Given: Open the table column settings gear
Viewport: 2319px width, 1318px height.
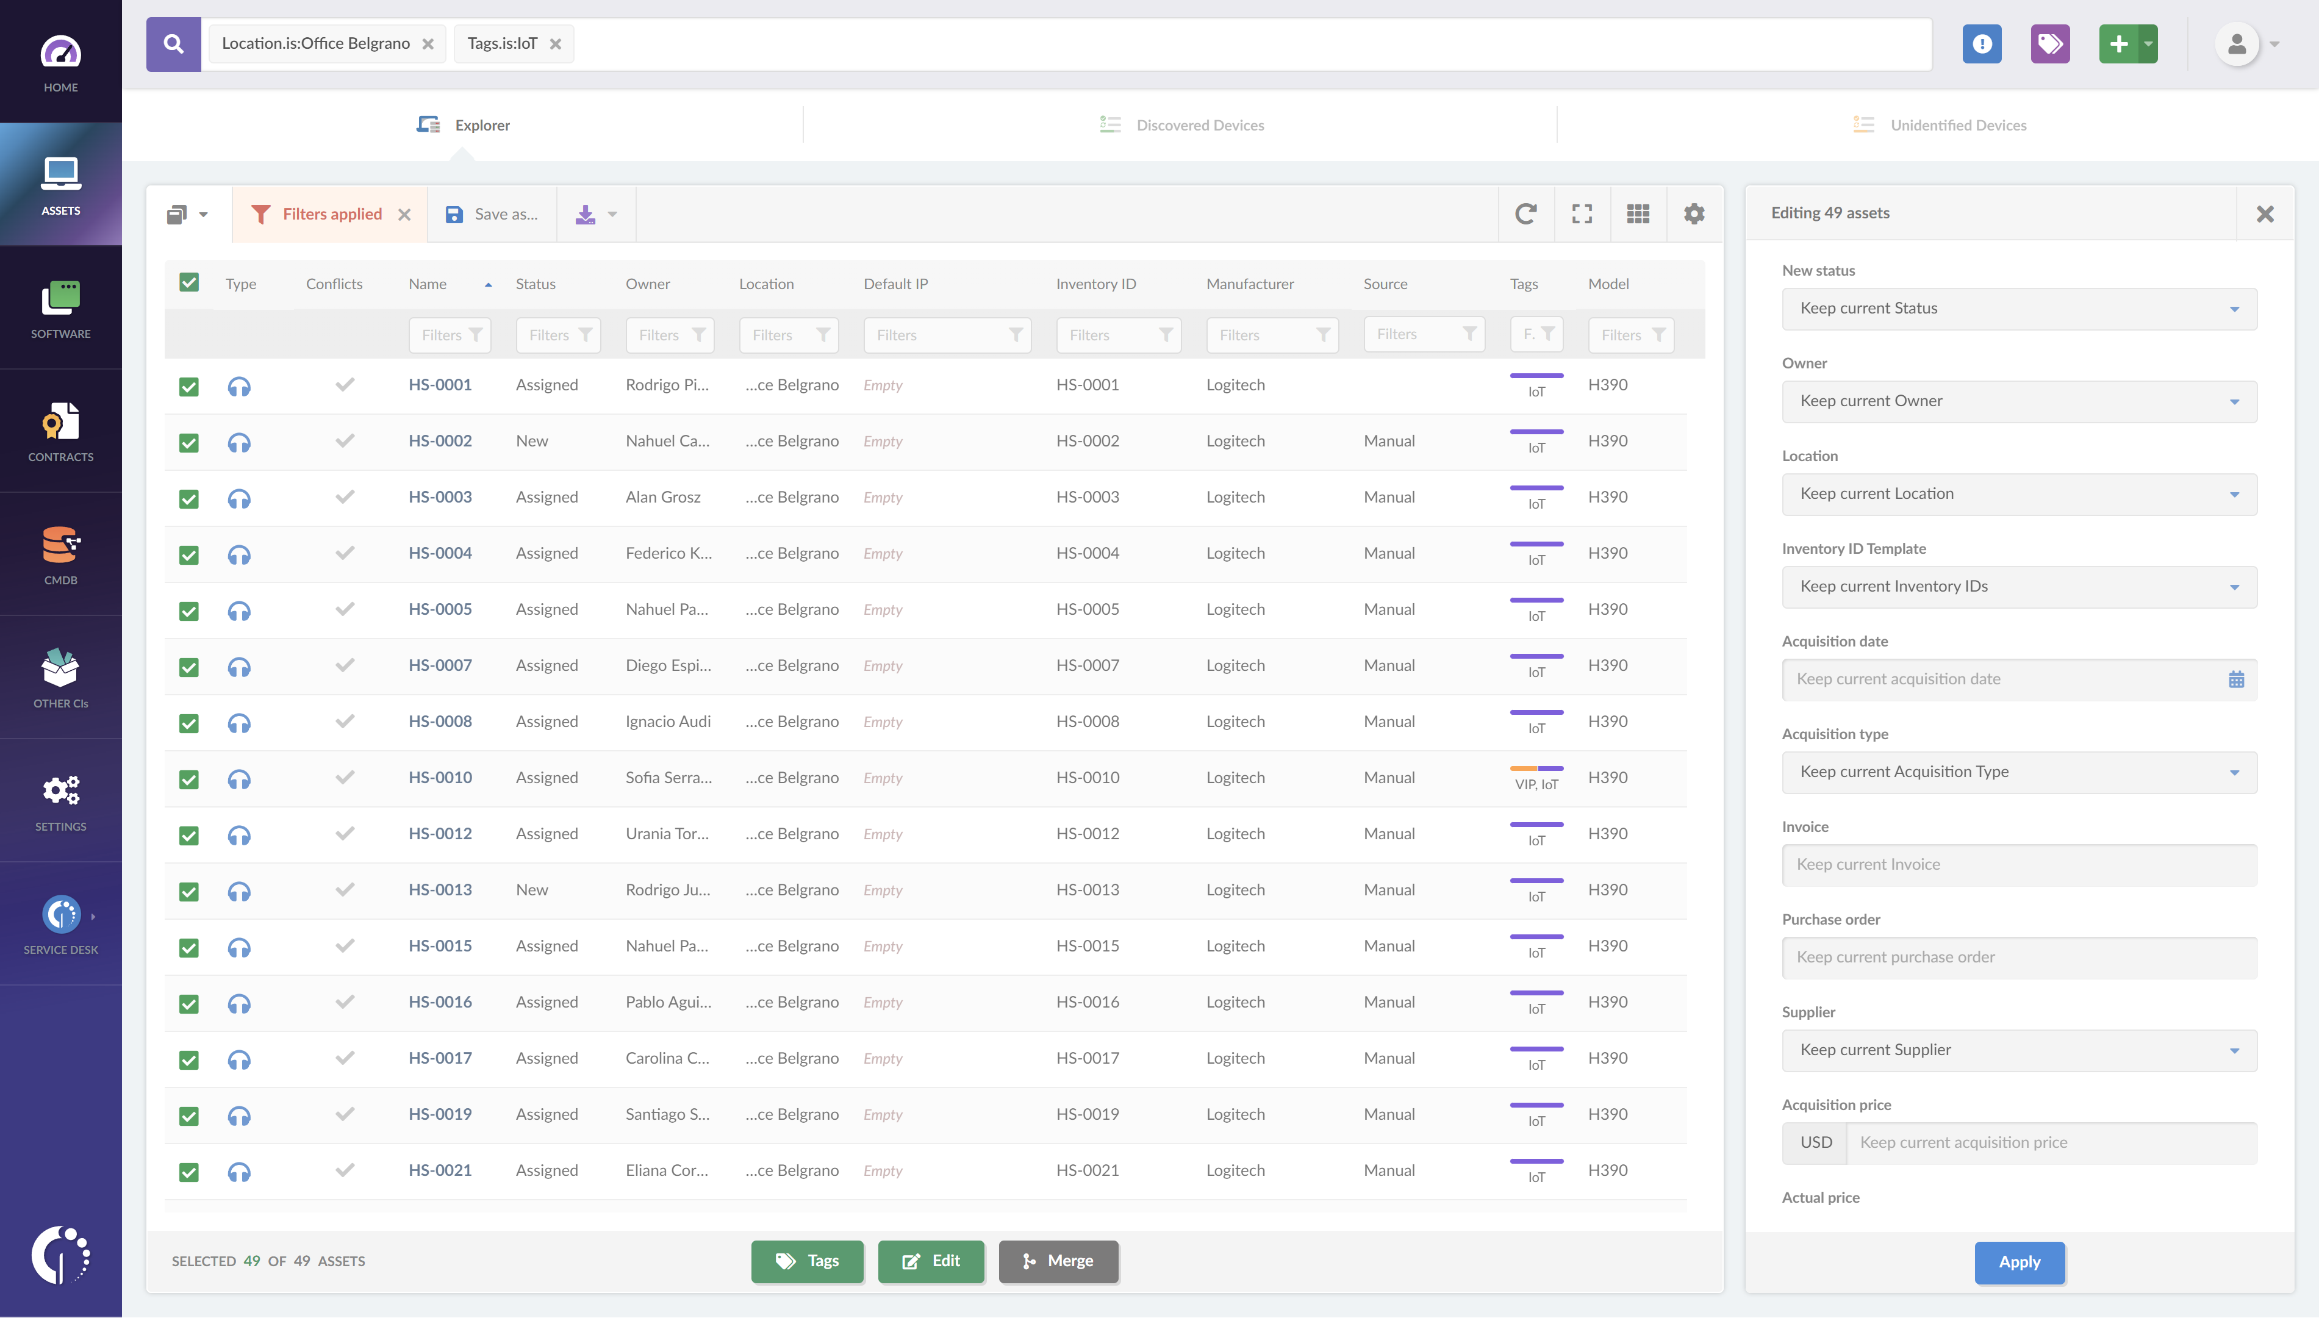Looking at the screenshot, I should tap(1694, 213).
